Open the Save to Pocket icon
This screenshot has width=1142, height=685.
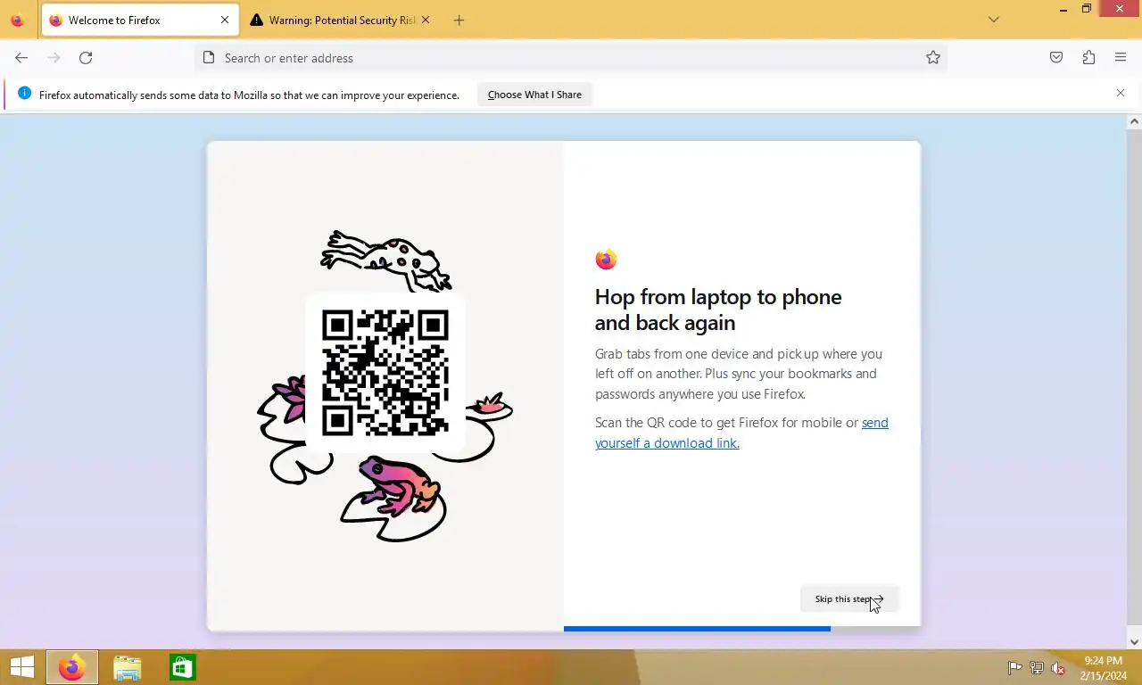1056,58
